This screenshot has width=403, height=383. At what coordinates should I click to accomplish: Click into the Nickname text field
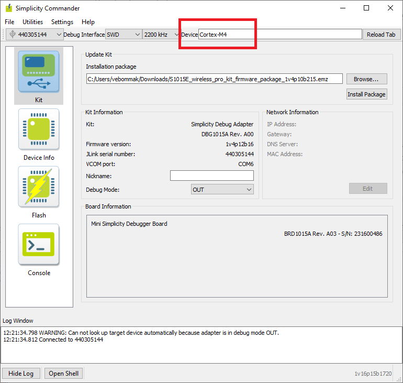[x=211, y=176]
